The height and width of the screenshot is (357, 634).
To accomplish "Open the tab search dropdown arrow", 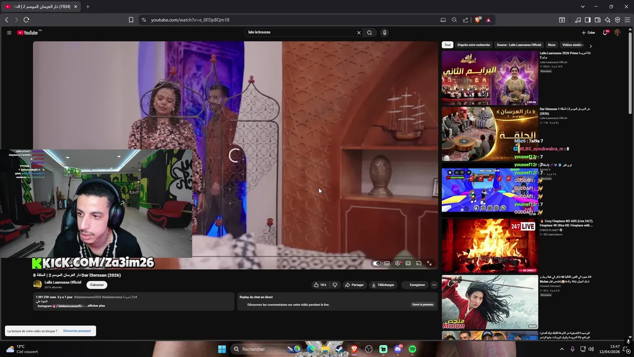I will coord(582,6).
